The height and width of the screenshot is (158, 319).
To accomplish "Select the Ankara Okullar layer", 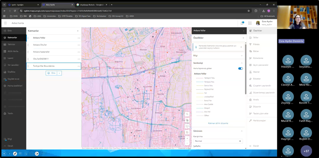I will (40, 45).
